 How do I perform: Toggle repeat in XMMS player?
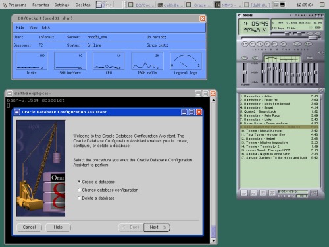(x=308, y=44)
